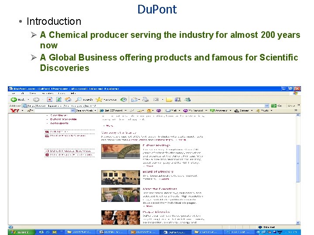Open the Yahoo Games dropdown arrow
Image resolution: width=314 pixels, height=235 pixels.
point(252,110)
